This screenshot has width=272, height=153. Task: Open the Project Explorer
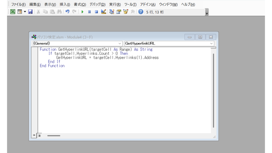112,12
